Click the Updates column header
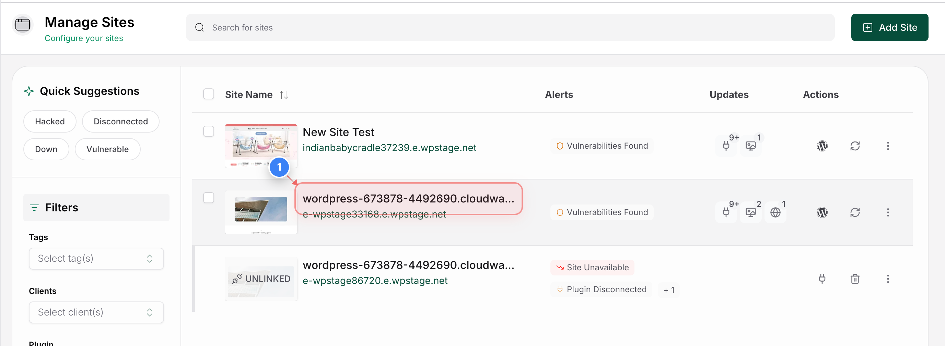 click(x=728, y=95)
